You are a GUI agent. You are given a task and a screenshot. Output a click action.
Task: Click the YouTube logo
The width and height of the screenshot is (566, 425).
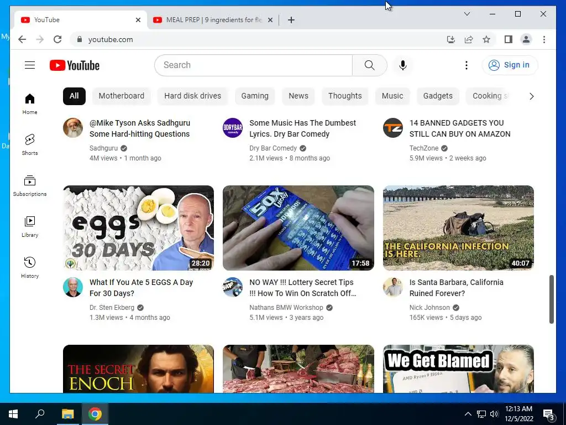tap(75, 65)
